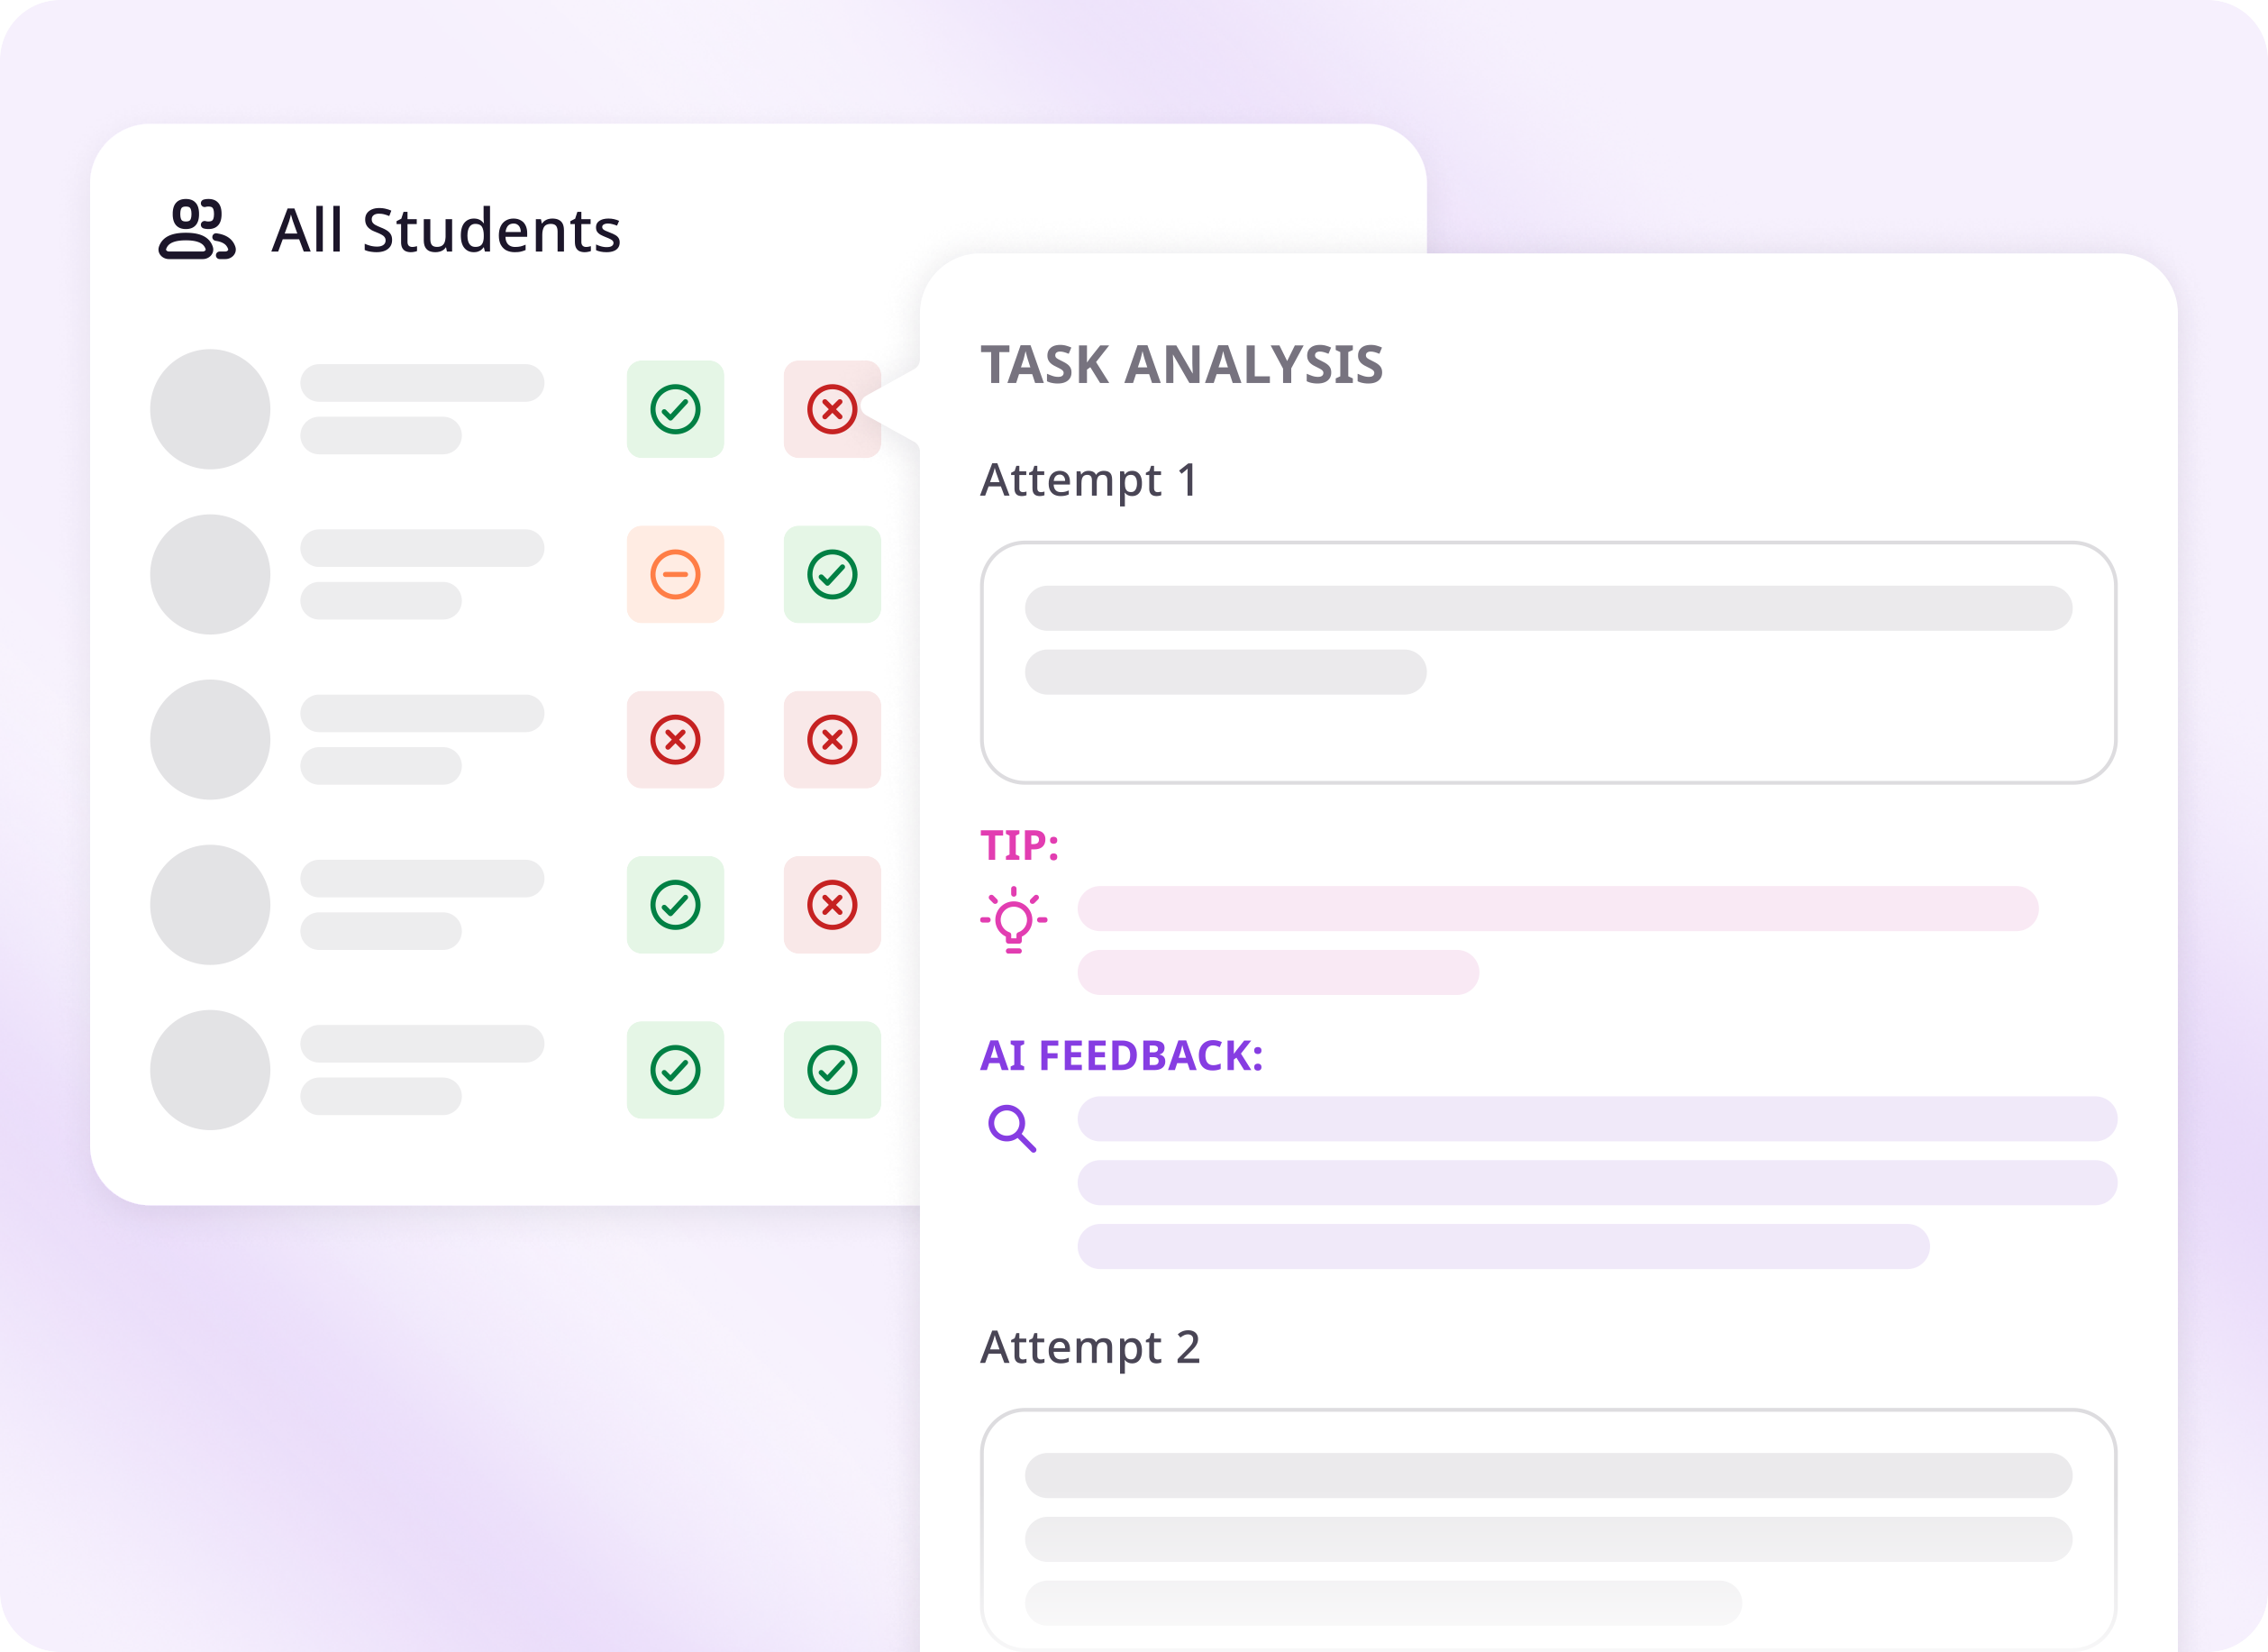Select the third student's avatar

(210, 739)
